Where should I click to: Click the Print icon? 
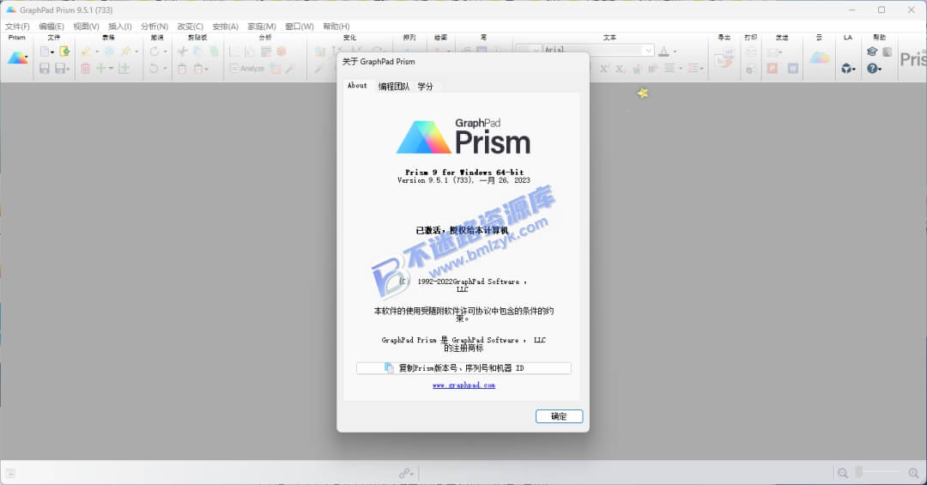click(x=751, y=52)
